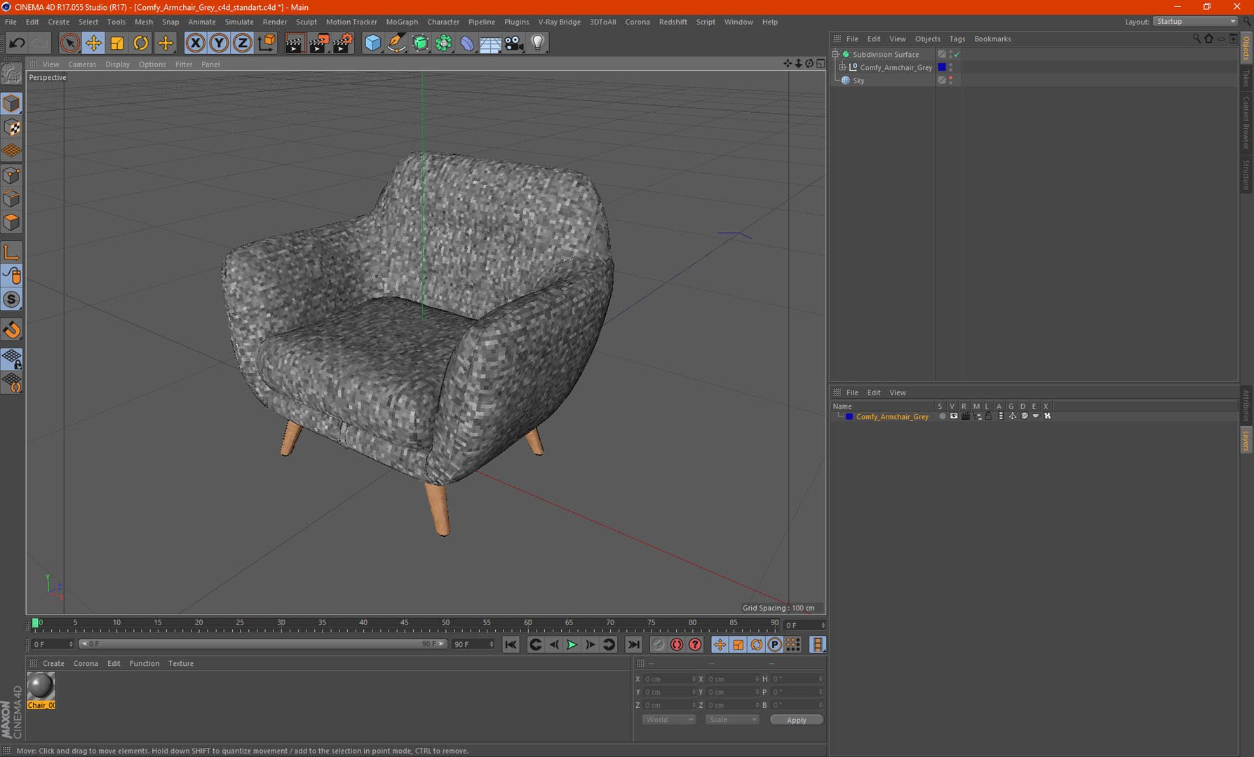The image size is (1254, 757).
Task: Click the X position input field
Action: 670,679
